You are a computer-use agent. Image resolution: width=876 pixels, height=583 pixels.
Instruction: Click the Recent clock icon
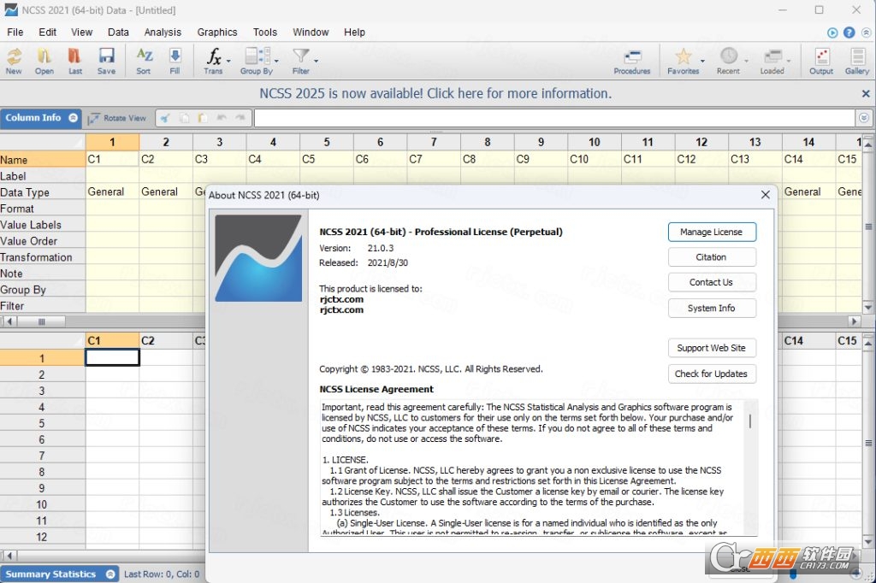tap(728, 61)
